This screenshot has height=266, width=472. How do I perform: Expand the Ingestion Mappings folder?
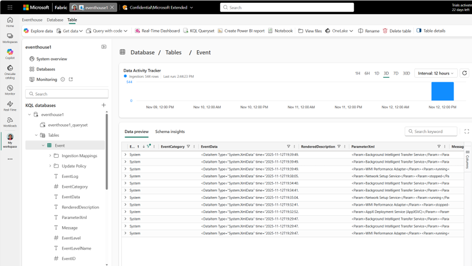(x=50, y=156)
